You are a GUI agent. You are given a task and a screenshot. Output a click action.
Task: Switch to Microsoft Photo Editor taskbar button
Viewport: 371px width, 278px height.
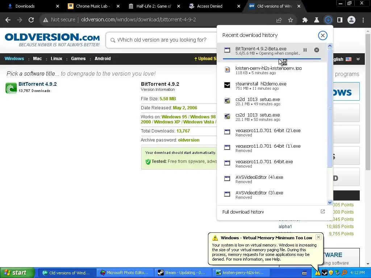(x=125, y=273)
